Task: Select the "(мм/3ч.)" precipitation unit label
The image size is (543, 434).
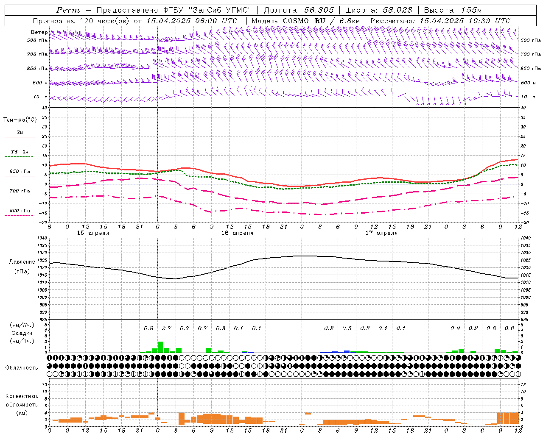Action: (22, 325)
